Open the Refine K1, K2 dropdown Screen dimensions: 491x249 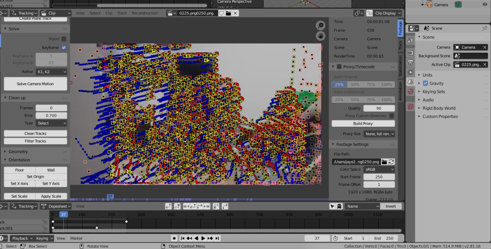(51, 72)
